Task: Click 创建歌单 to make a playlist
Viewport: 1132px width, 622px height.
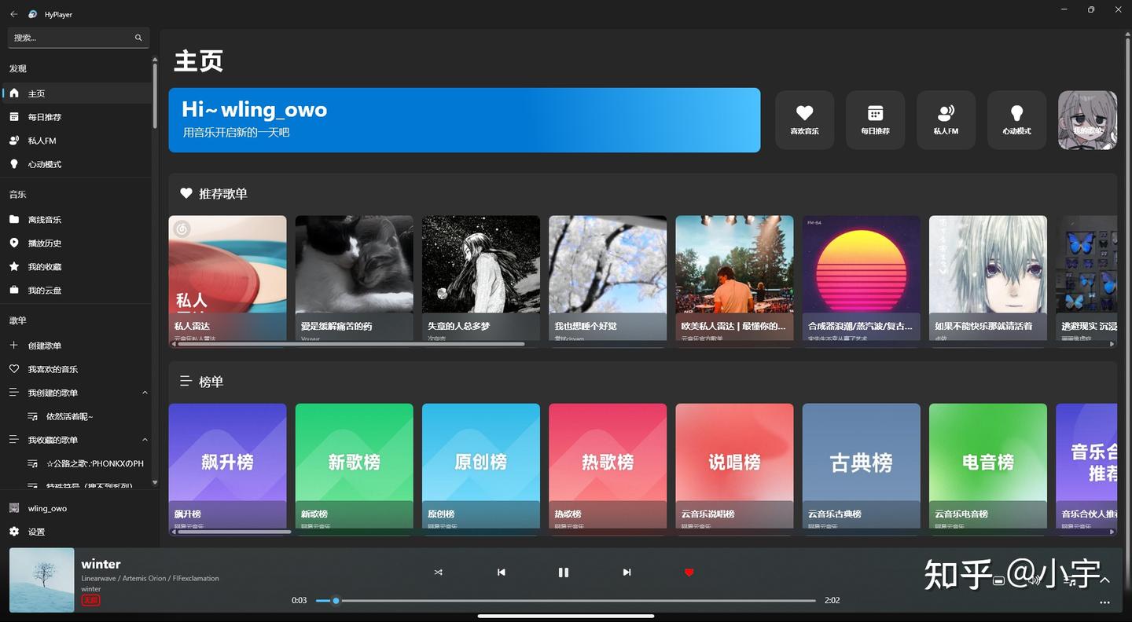Action: click(47, 345)
